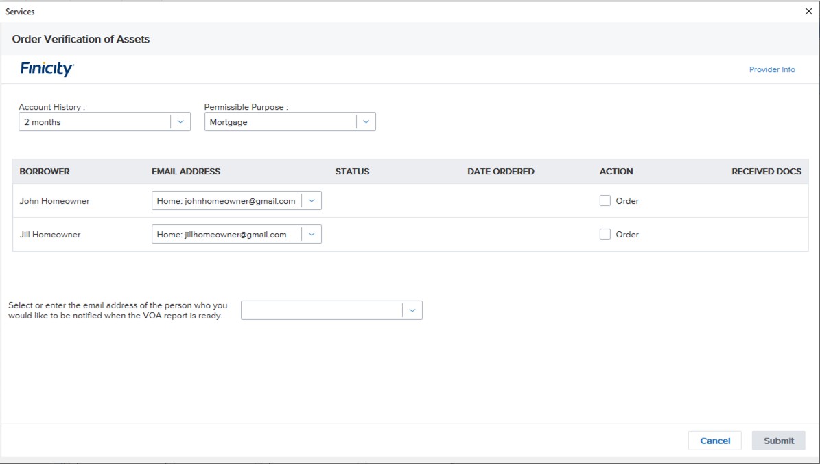Select the John Homeowner borrower name
Viewport: 820px width, 464px height.
[54, 201]
